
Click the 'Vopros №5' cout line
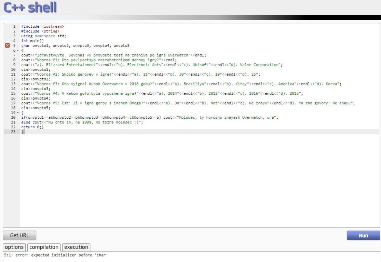click(188, 103)
